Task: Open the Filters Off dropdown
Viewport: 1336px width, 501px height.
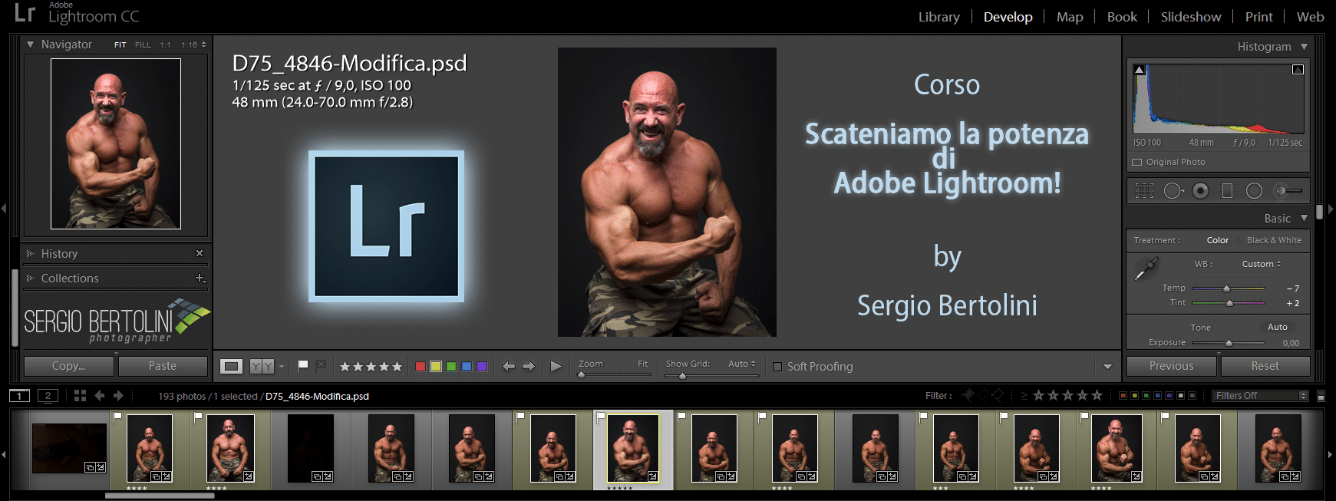Action: [x=1260, y=396]
